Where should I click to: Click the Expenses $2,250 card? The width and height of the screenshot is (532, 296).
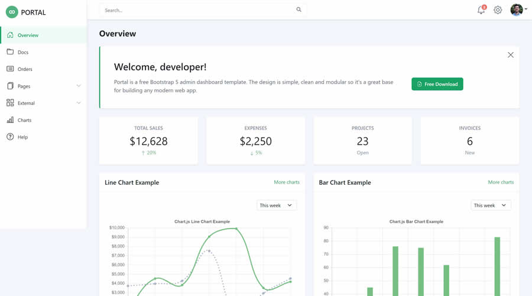[x=255, y=141]
